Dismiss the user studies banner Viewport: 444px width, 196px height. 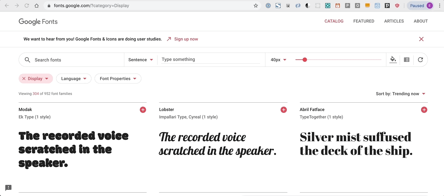click(x=421, y=39)
